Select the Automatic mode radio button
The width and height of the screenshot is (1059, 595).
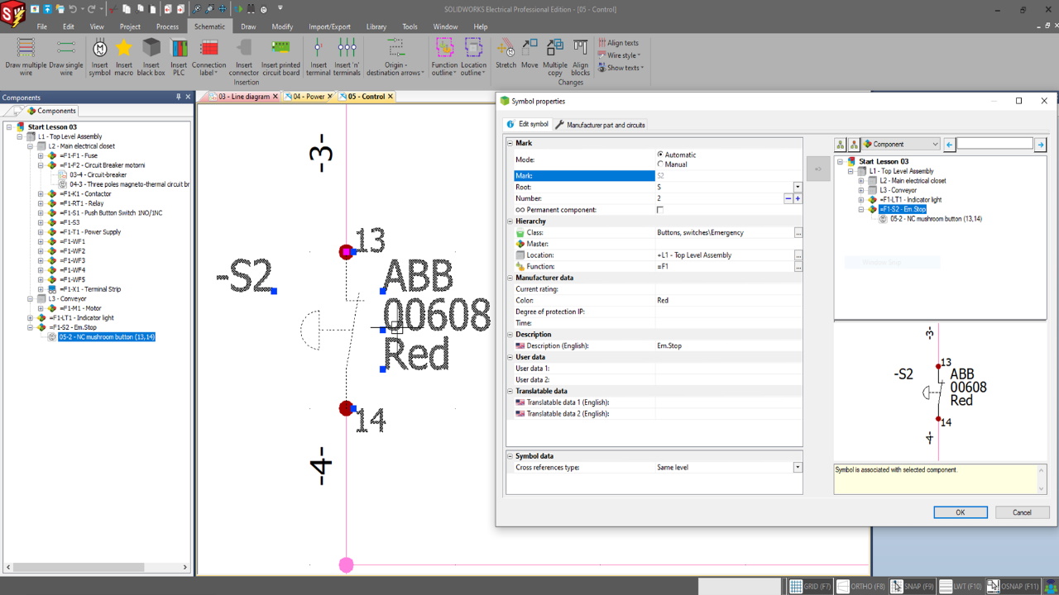[660, 155]
